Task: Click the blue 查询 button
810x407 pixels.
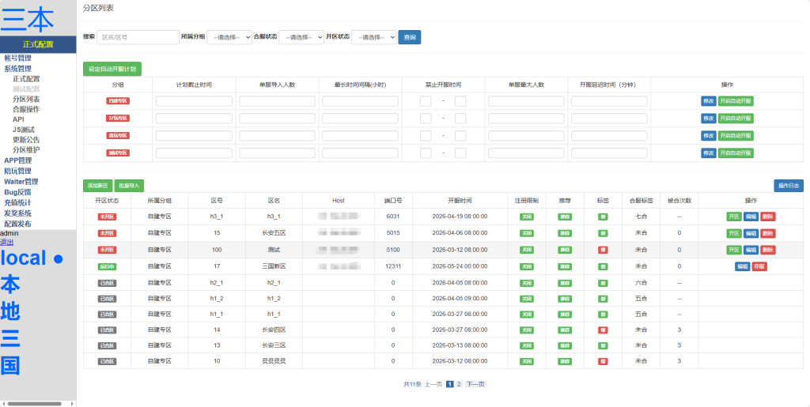Action: (410, 37)
